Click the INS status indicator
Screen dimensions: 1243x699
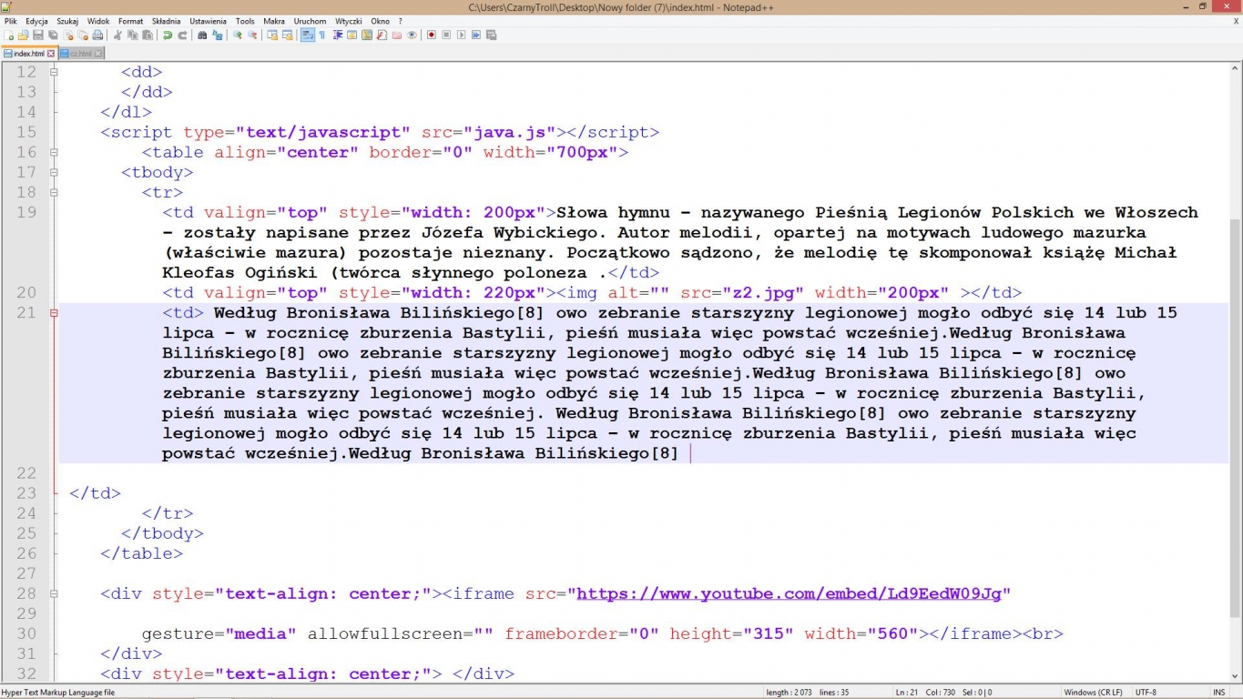[1218, 693]
